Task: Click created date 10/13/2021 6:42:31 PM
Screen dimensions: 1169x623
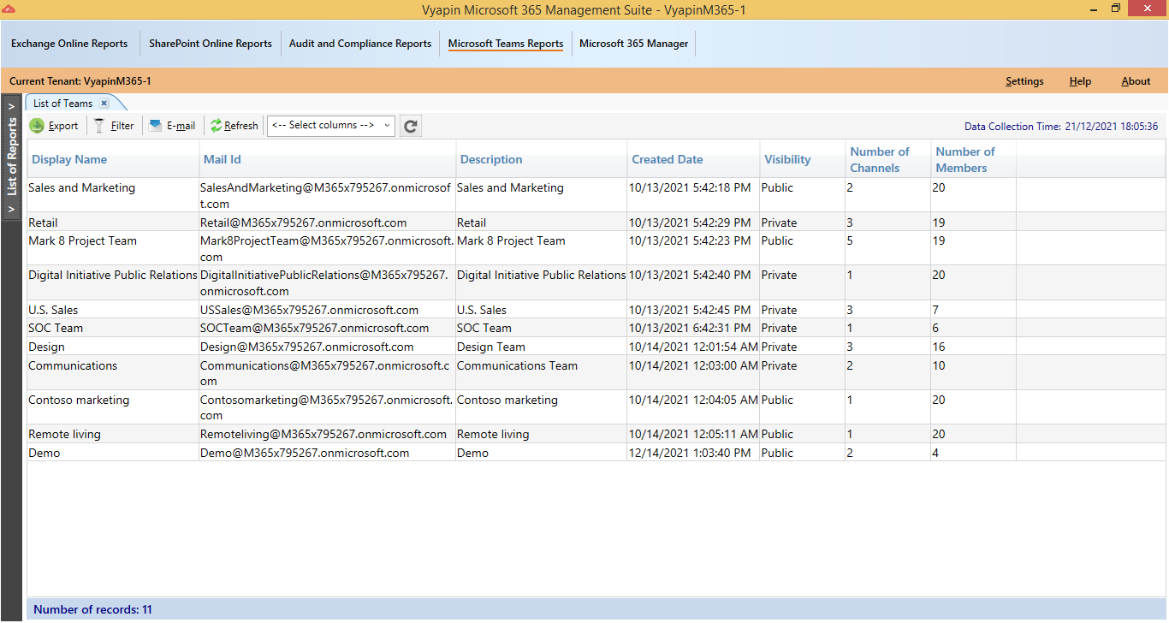Action: tap(690, 328)
